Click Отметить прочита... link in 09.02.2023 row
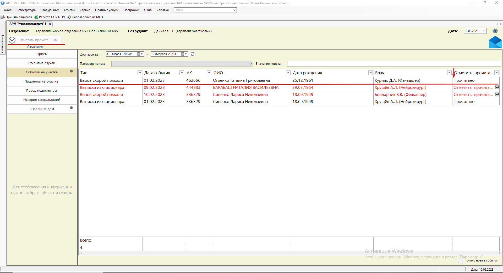 [473, 88]
